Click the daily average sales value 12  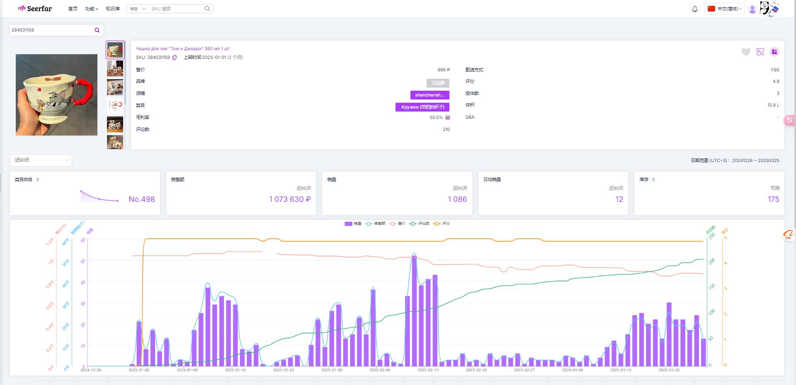619,199
